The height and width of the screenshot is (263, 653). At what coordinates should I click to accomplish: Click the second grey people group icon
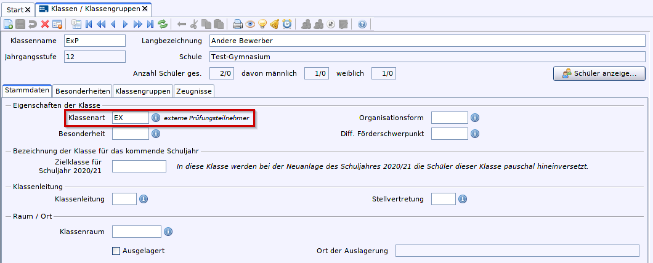pyautogui.click(x=318, y=24)
